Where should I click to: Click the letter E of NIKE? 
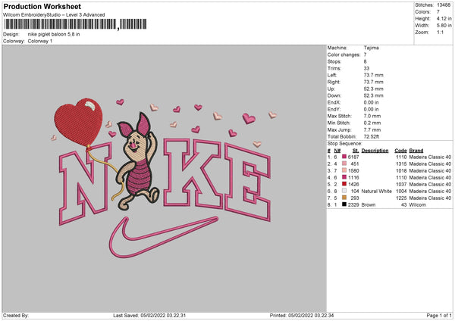coord(248,182)
